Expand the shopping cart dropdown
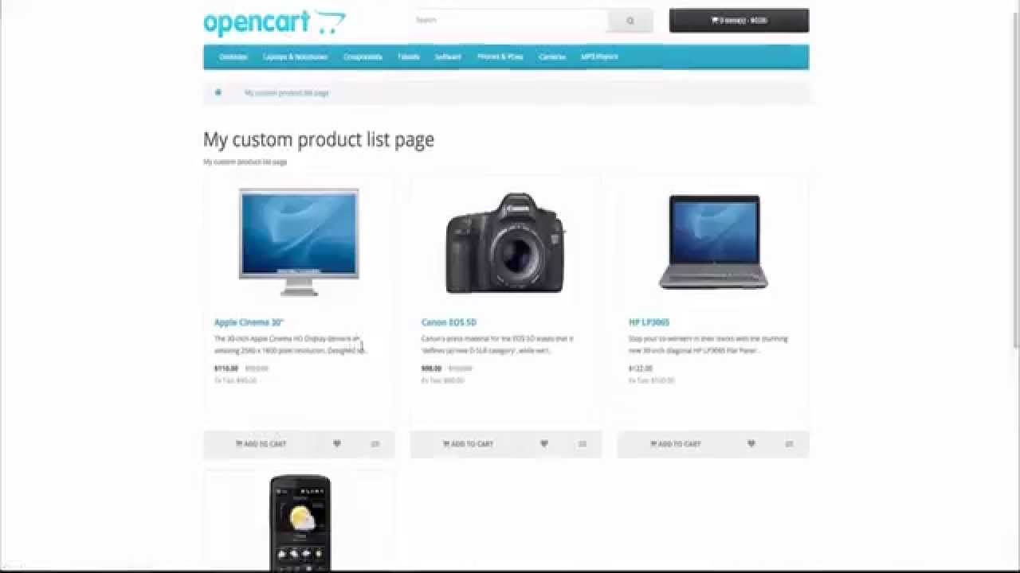 click(x=739, y=21)
